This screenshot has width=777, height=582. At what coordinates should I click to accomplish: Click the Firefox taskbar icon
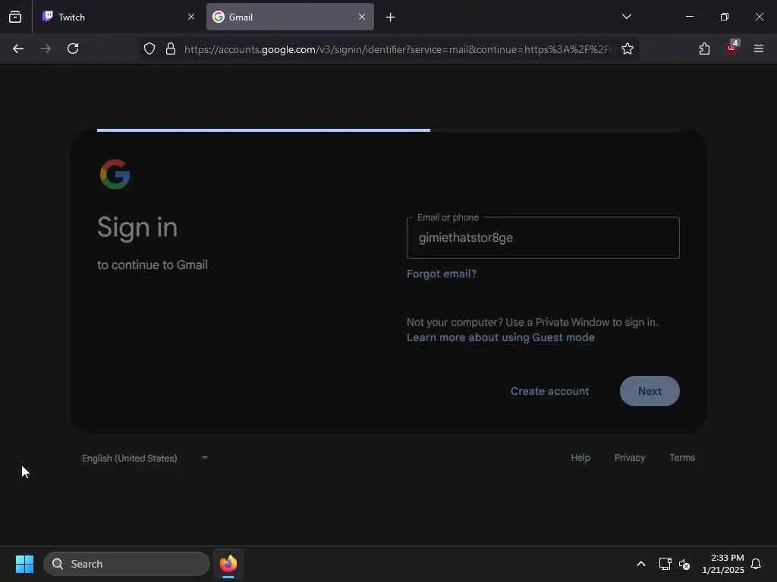tap(228, 564)
